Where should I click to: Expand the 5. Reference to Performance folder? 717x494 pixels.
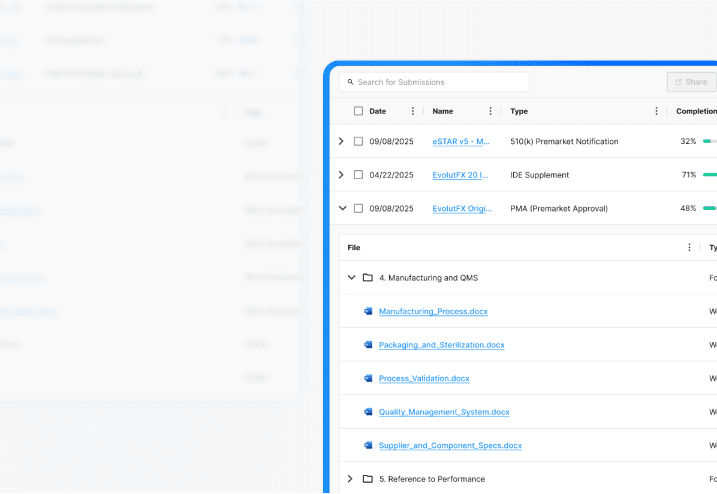(x=350, y=479)
